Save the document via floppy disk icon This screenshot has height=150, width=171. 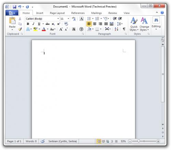14,7
